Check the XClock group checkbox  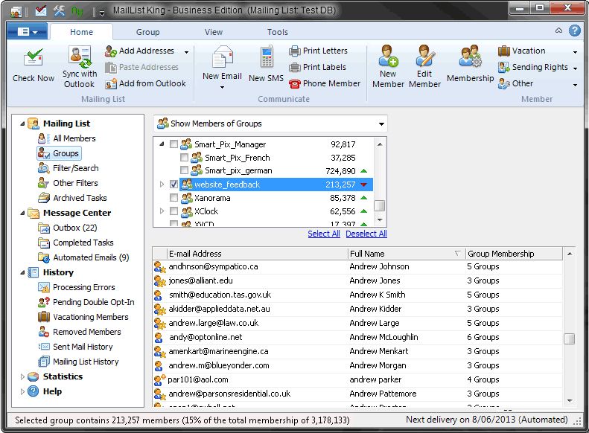(174, 211)
